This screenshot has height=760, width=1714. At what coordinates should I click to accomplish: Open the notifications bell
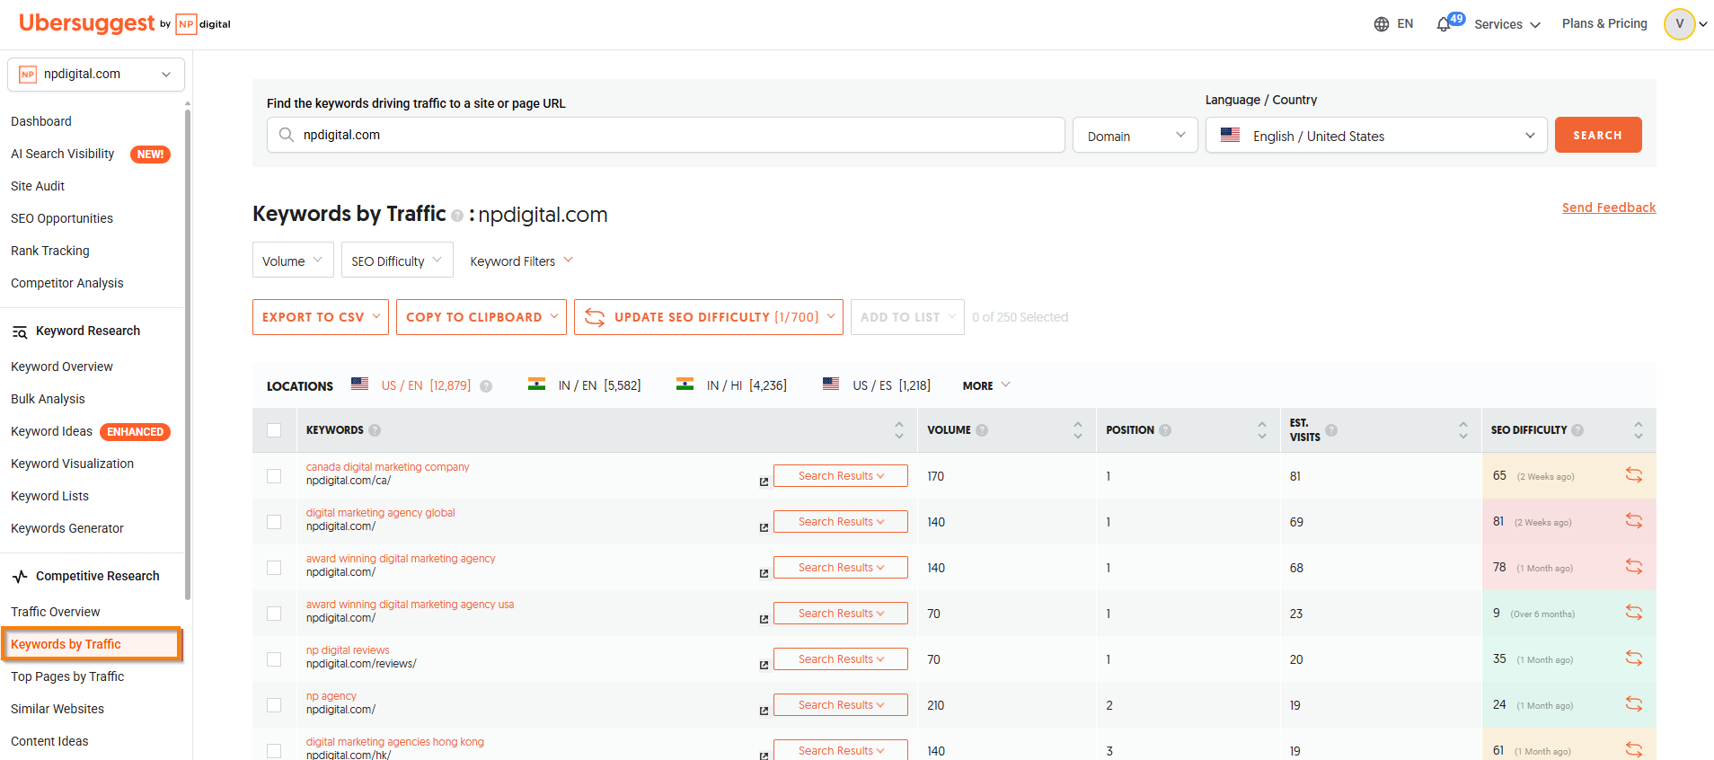(1444, 24)
